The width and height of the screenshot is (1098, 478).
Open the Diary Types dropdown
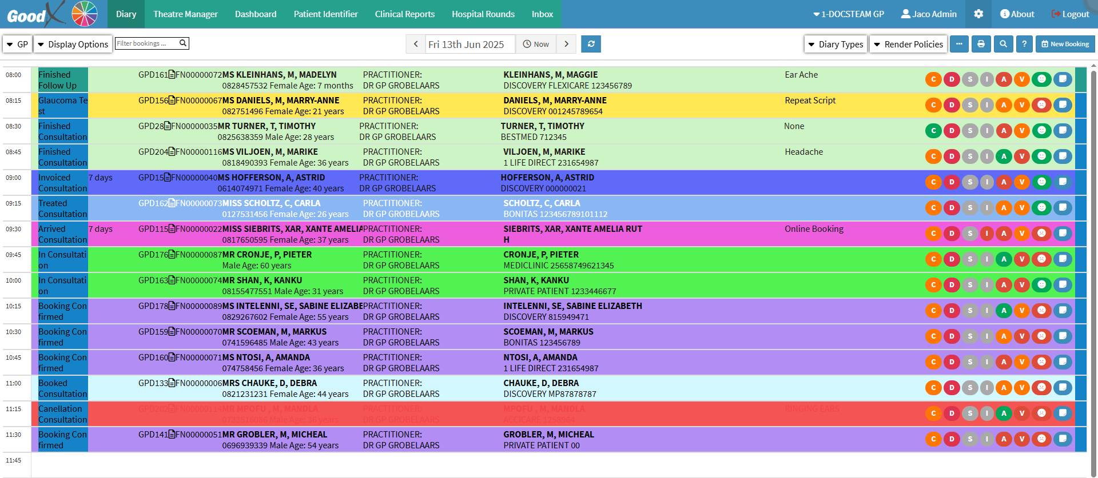coord(836,44)
